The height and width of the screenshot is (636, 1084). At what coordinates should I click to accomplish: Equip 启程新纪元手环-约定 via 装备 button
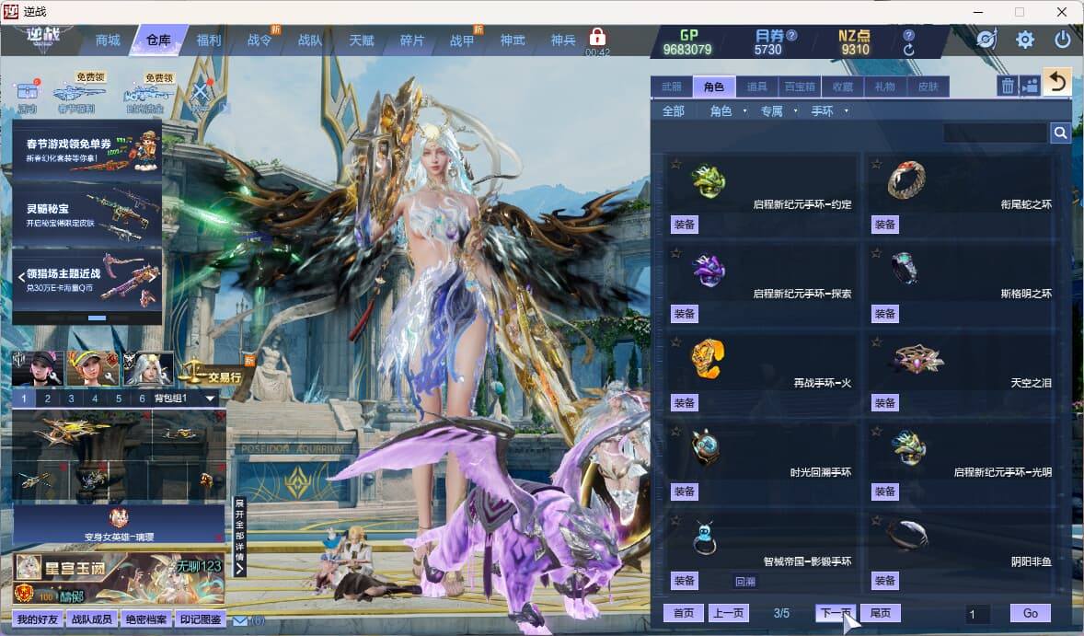pyautogui.click(x=685, y=225)
